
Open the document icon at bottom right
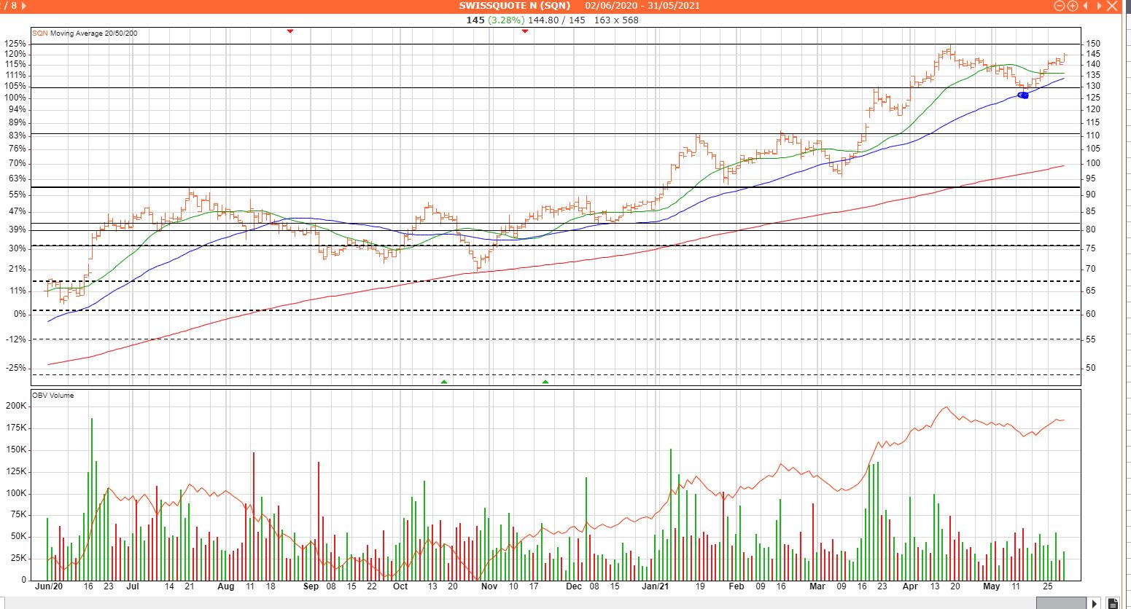(x=1113, y=603)
